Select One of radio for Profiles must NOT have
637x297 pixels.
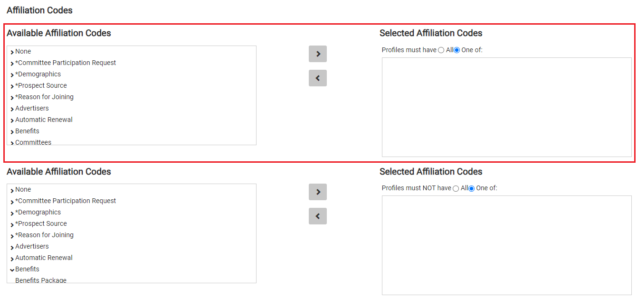coord(471,188)
